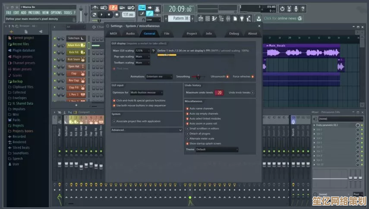This screenshot has height=209, width=369.
Task: Adjust the Smoothing slider
Action: click(x=198, y=76)
